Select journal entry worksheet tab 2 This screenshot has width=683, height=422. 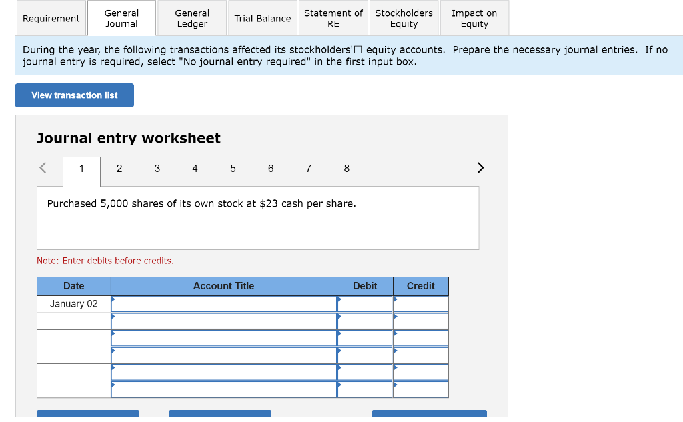click(x=119, y=169)
